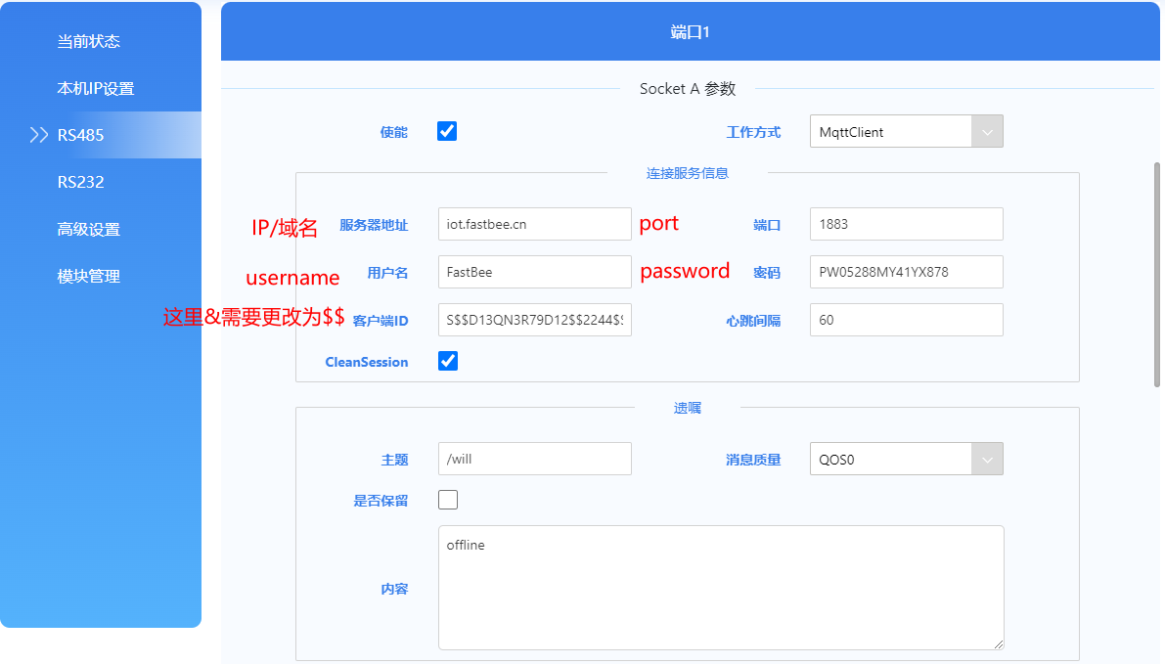Click the 工作方式 dropdown arrow
Image resolution: width=1165 pixels, height=664 pixels.
[x=987, y=132]
